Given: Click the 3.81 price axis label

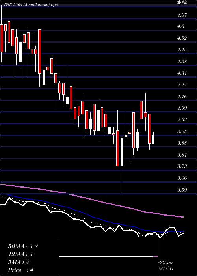Looking at the screenshot, I should click(x=183, y=155).
